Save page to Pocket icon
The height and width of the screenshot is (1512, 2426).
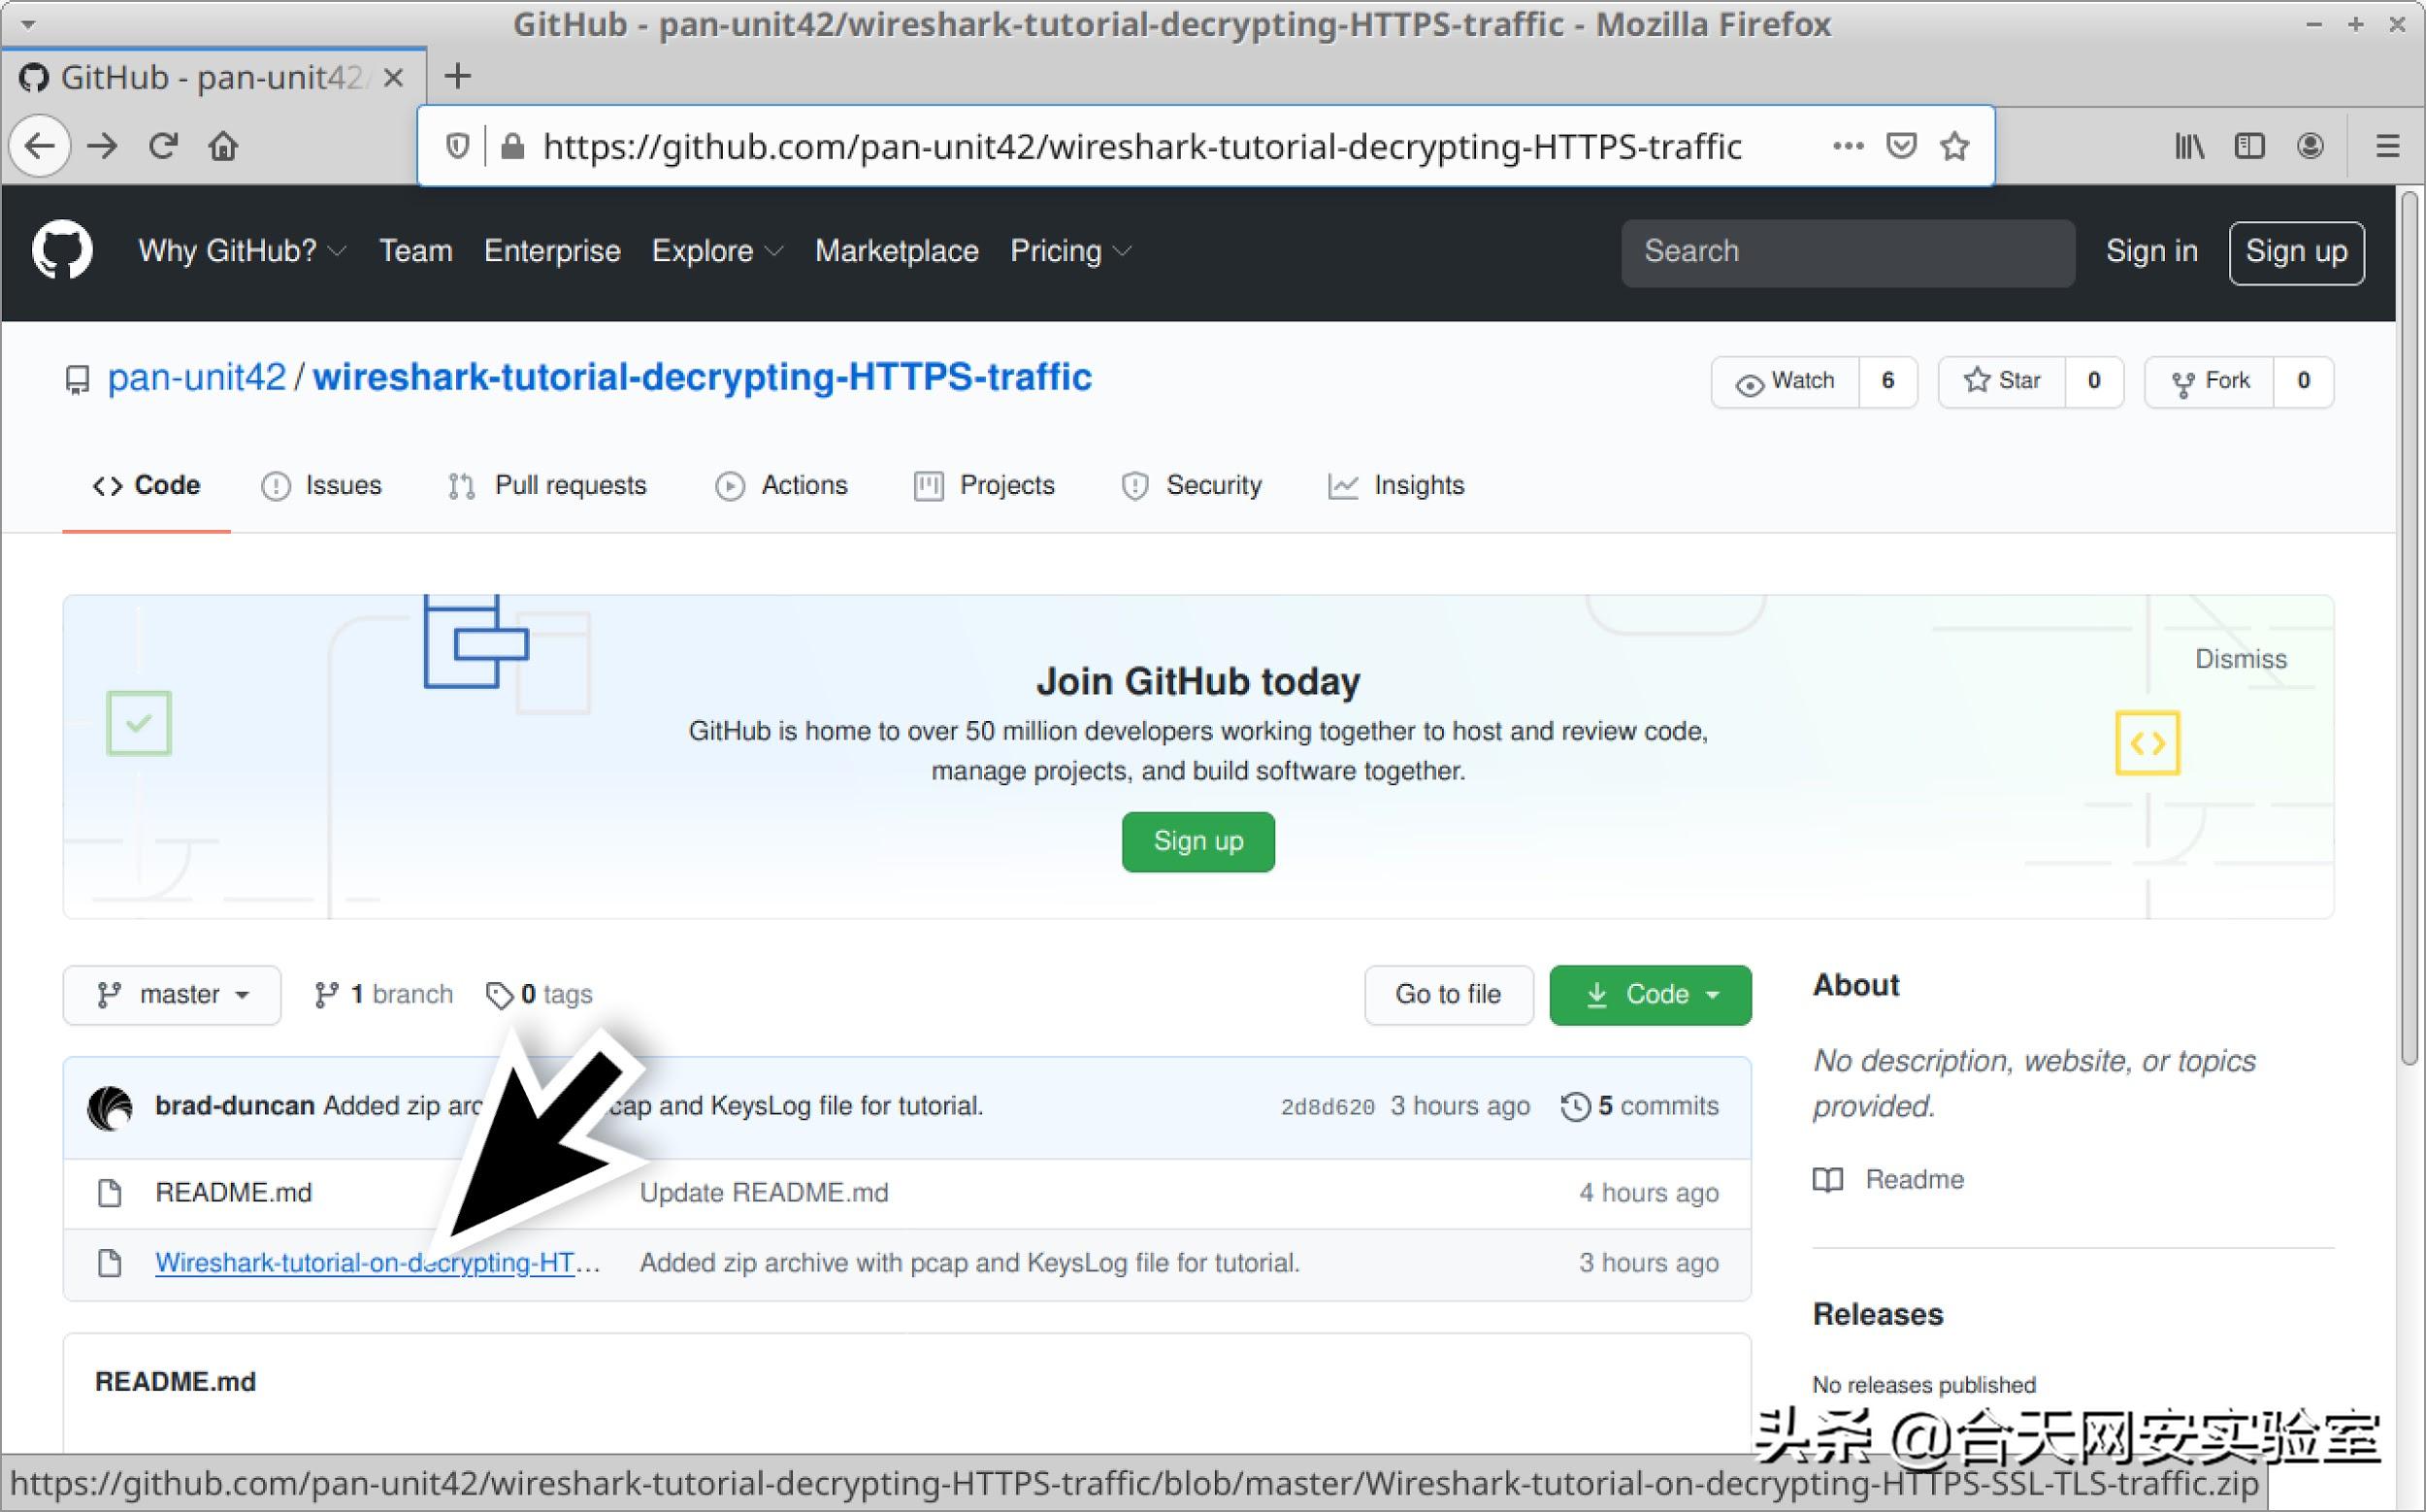[x=1900, y=147]
